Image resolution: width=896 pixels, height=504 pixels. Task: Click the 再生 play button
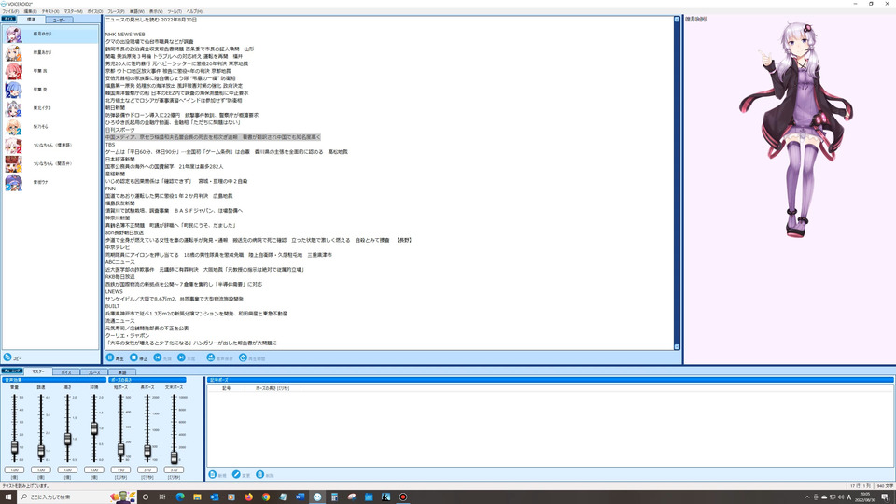click(114, 357)
